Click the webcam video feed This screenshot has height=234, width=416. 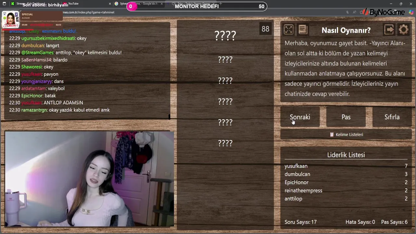[89, 179]
